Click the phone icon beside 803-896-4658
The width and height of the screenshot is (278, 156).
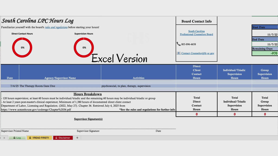tap(178, 44)
